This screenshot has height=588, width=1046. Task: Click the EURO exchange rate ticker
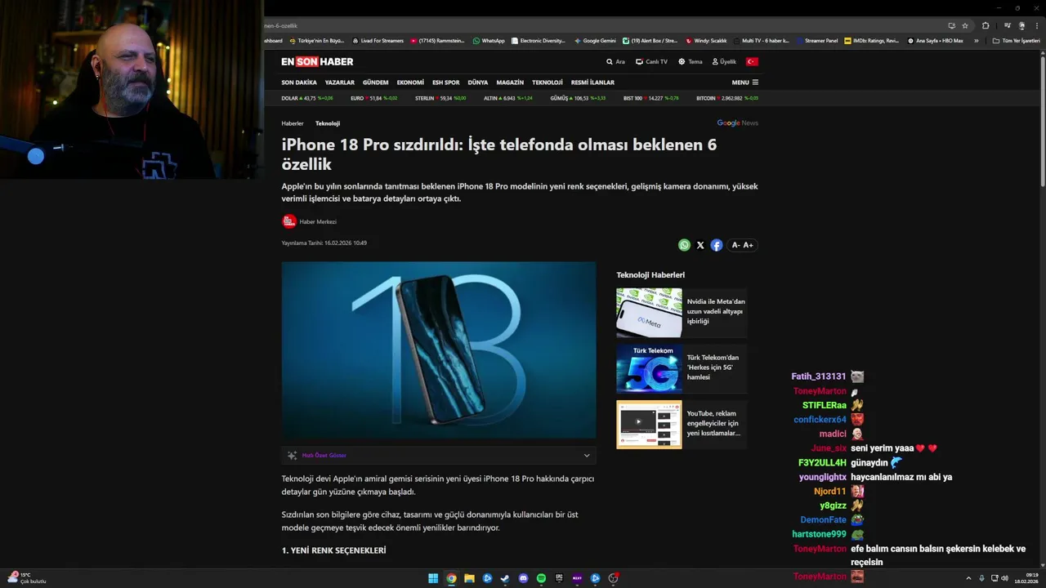point(374,98)
